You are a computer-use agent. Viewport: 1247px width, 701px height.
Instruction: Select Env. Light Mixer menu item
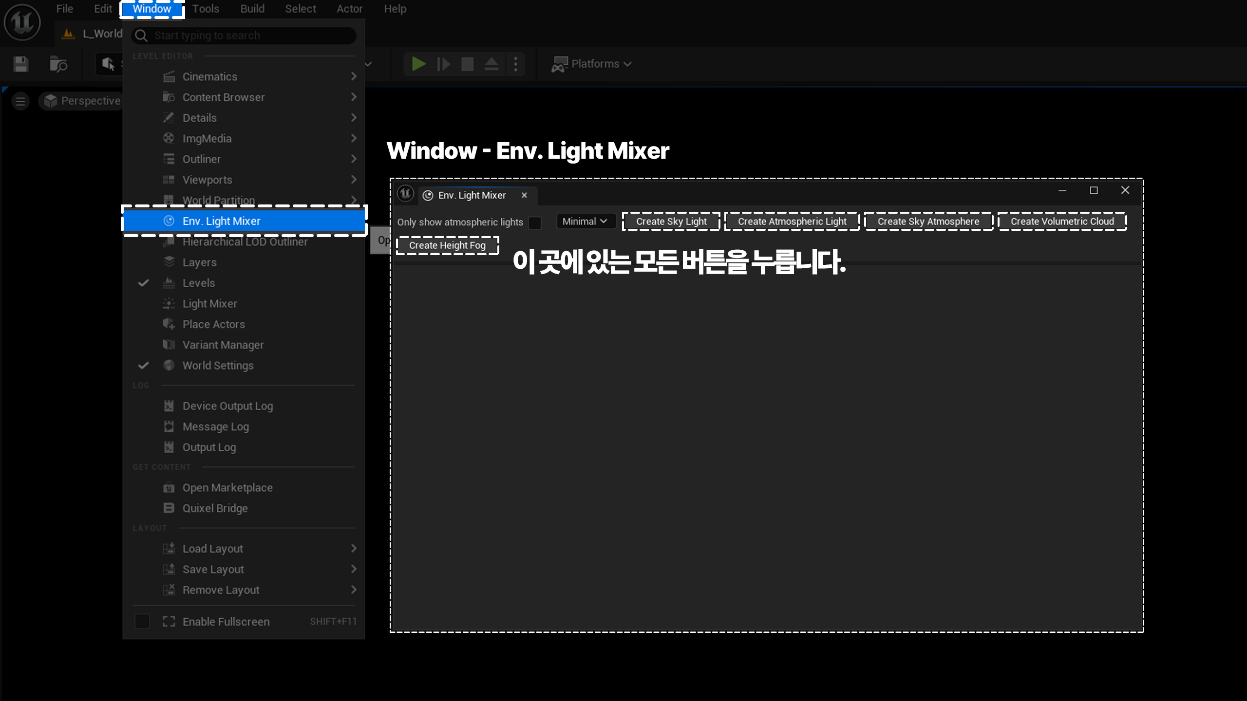(244, 221)
